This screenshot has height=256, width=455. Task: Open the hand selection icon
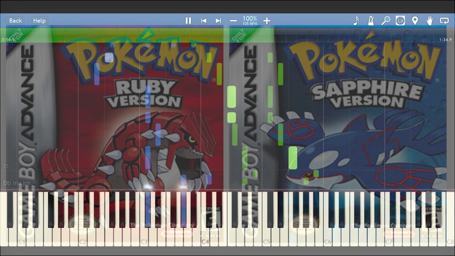tap(429, 21)
